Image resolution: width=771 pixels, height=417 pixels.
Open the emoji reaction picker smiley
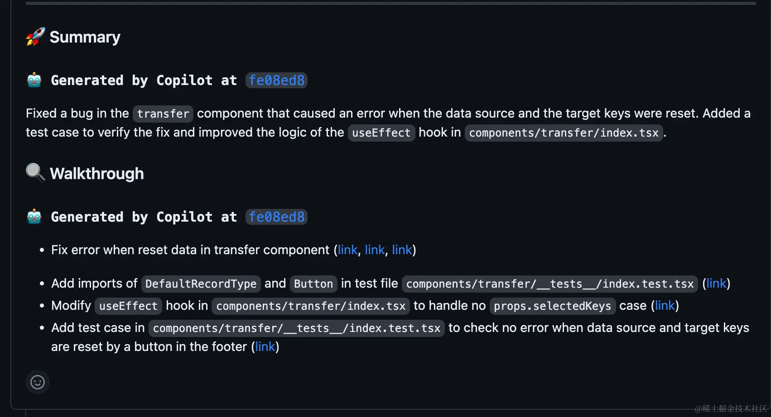38,382
